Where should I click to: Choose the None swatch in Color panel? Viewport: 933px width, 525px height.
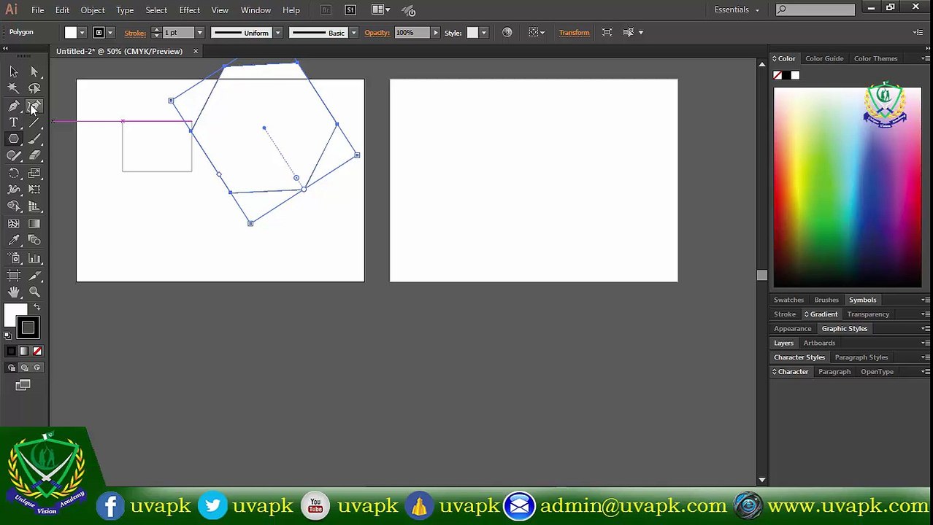pos(778,75)
